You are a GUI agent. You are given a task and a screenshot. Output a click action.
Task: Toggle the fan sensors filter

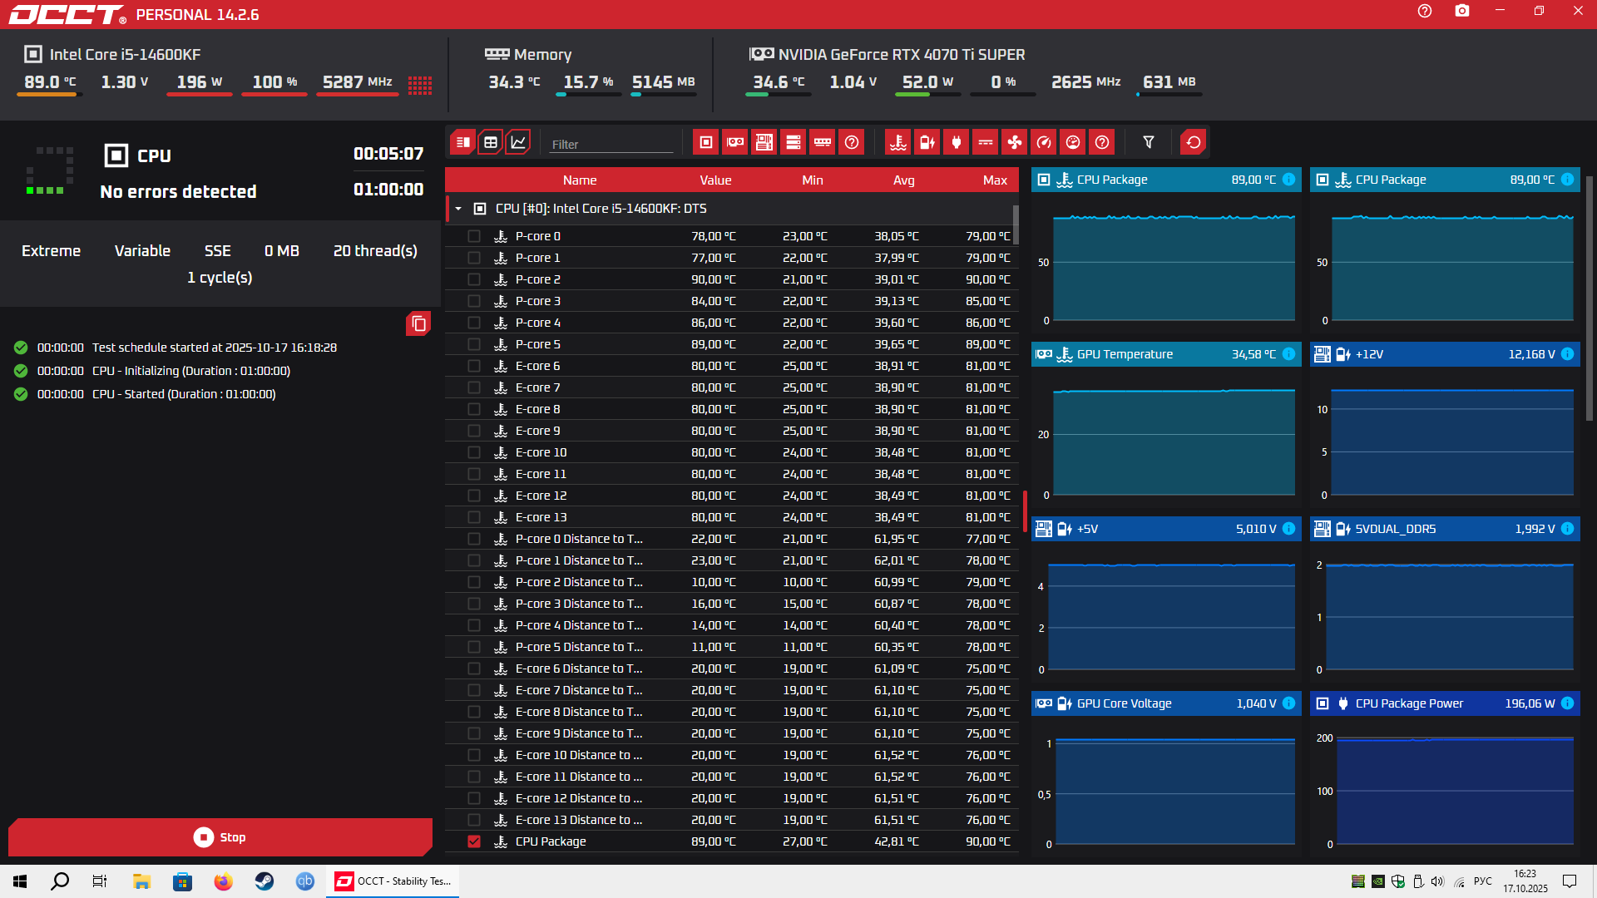click(1014, 142)
